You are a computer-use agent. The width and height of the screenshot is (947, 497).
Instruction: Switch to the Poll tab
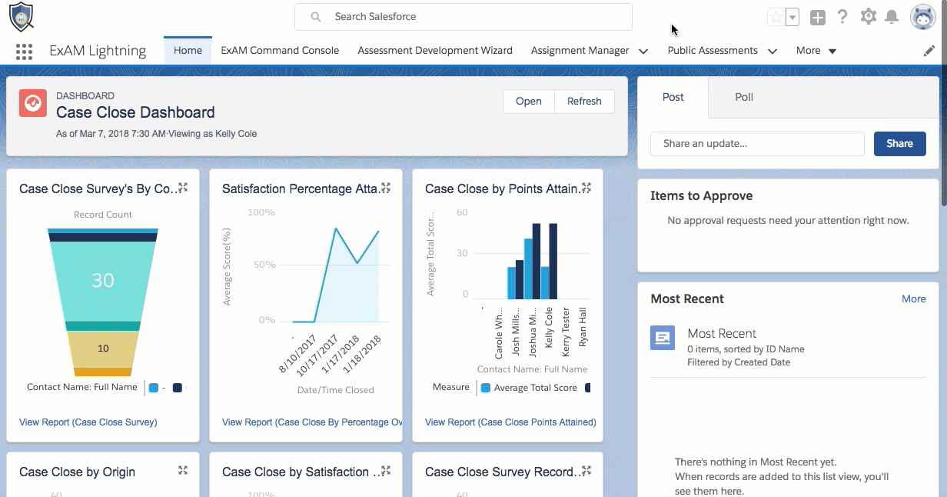(x=744, y=97)
